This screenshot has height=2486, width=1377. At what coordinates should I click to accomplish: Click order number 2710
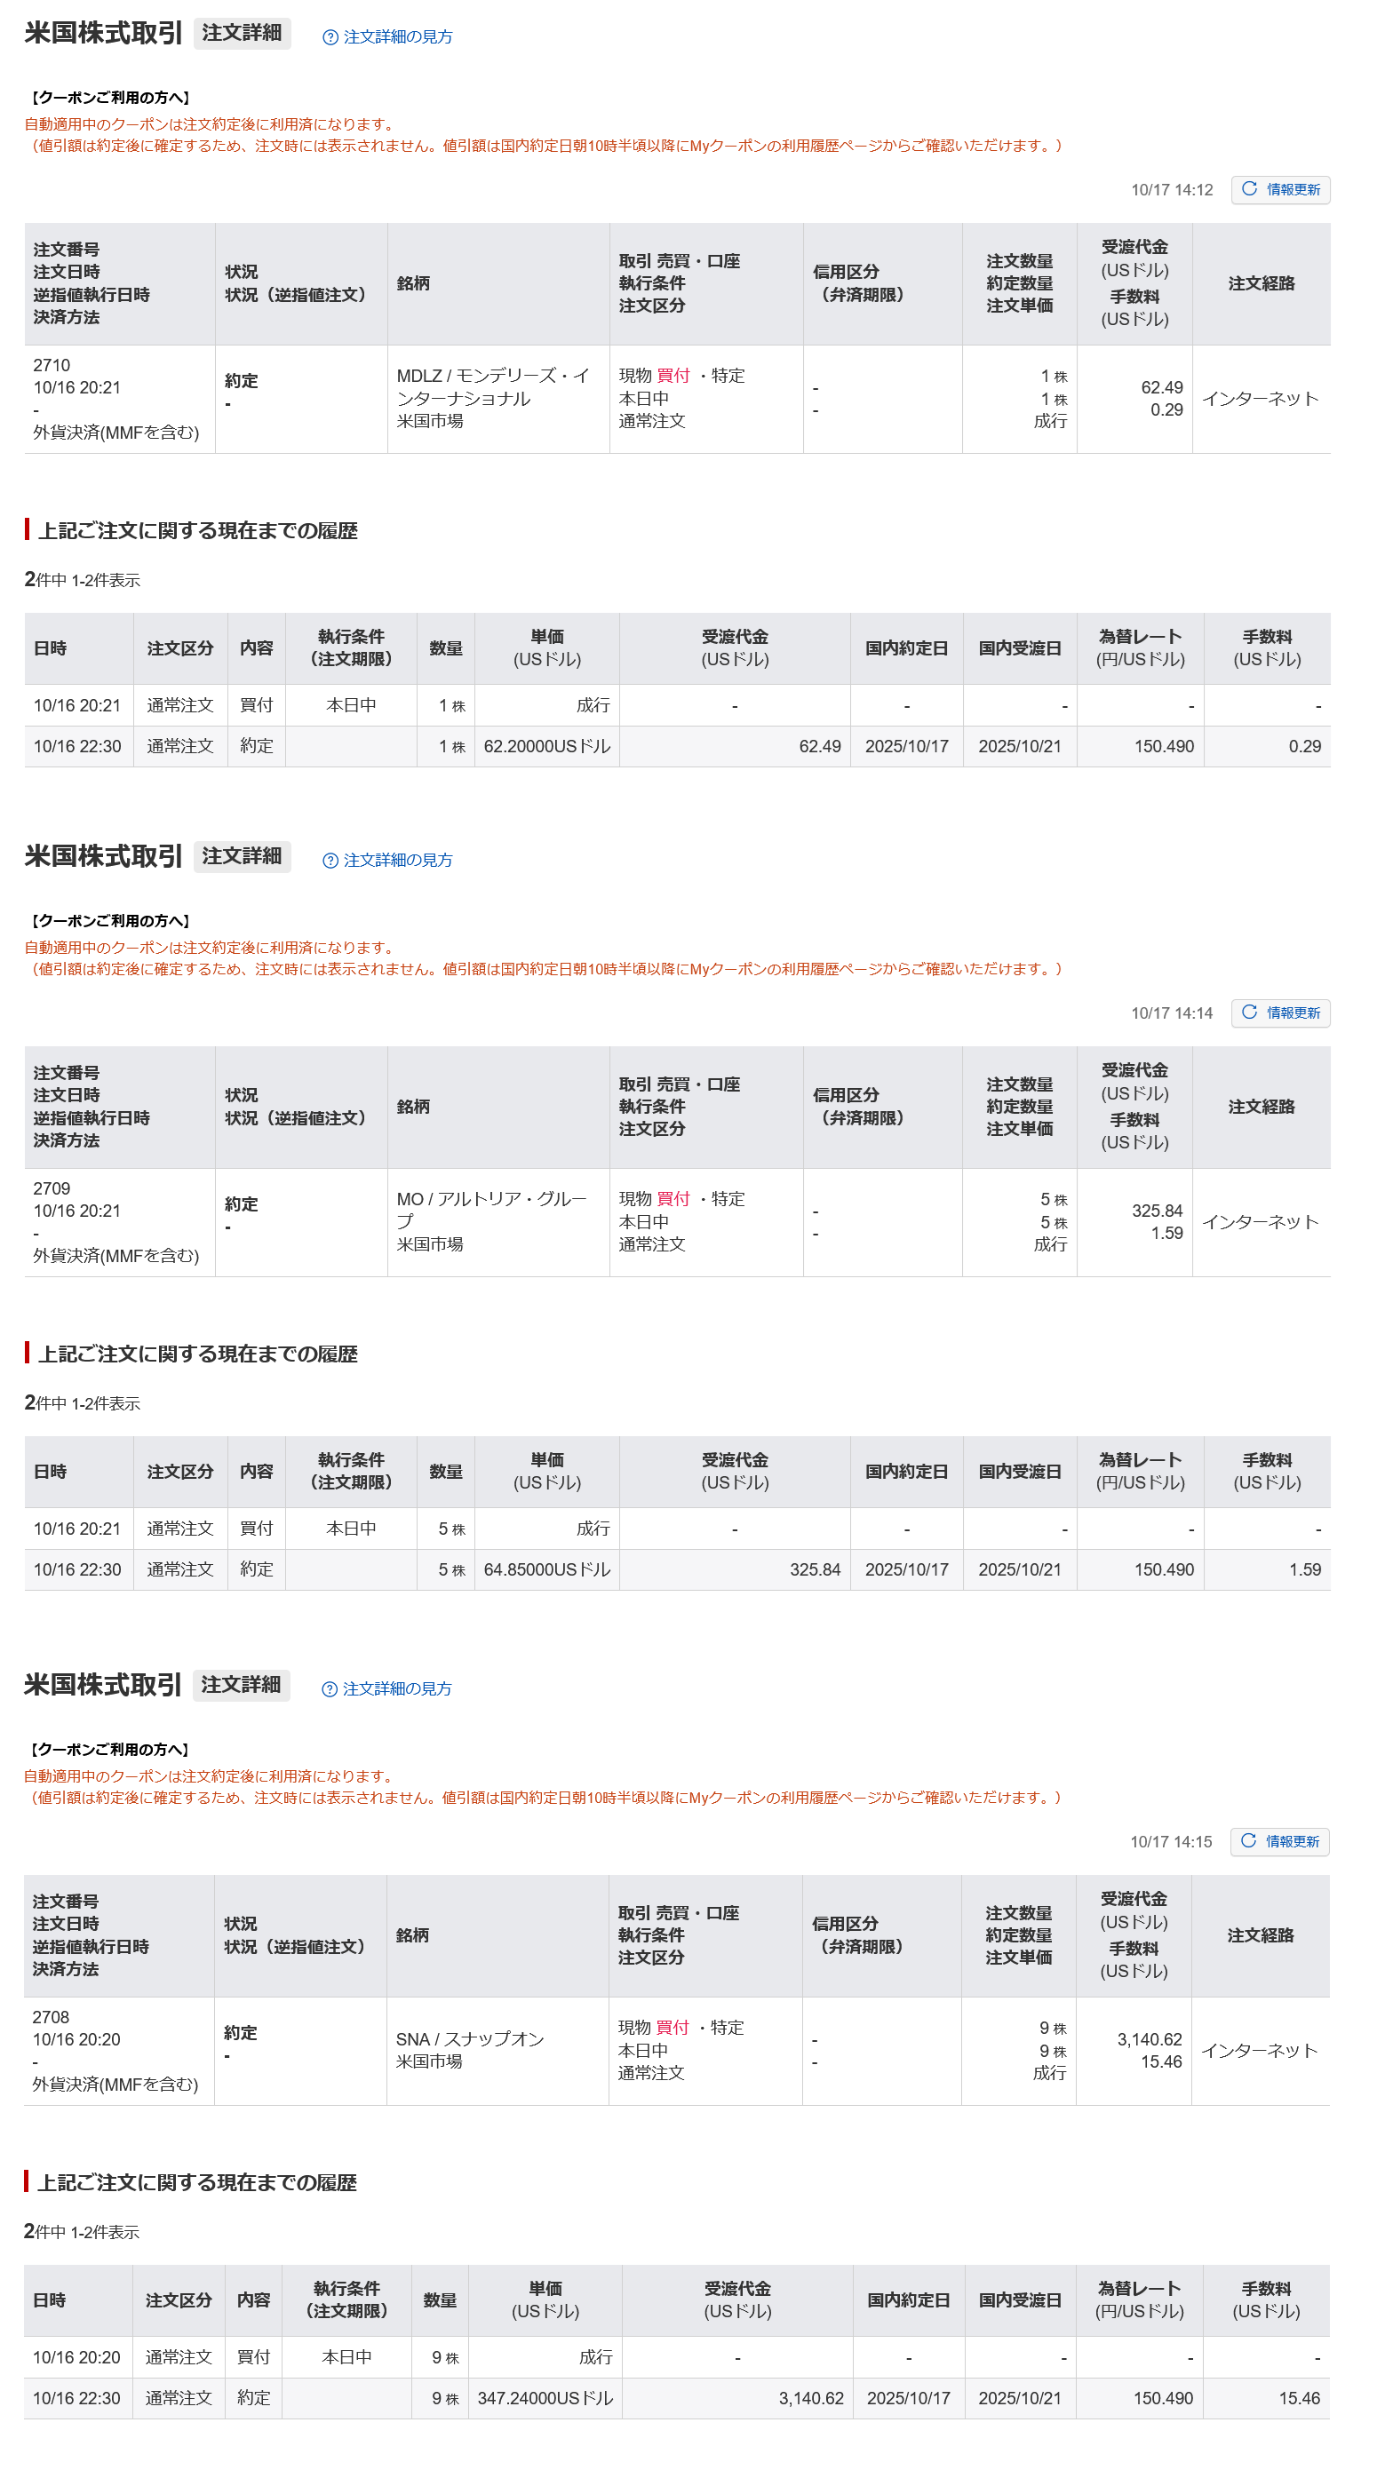click(52, 366)
